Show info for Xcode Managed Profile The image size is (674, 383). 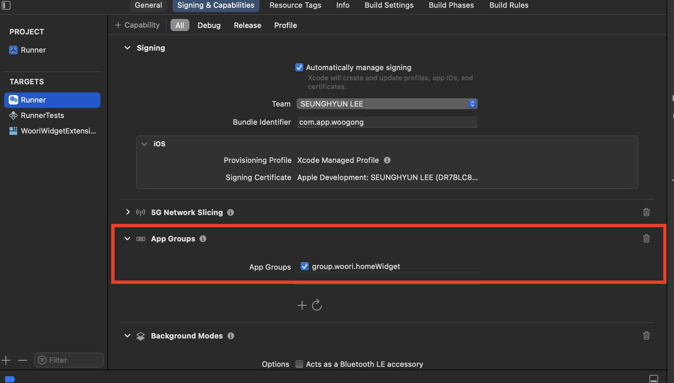pos(387,160)
